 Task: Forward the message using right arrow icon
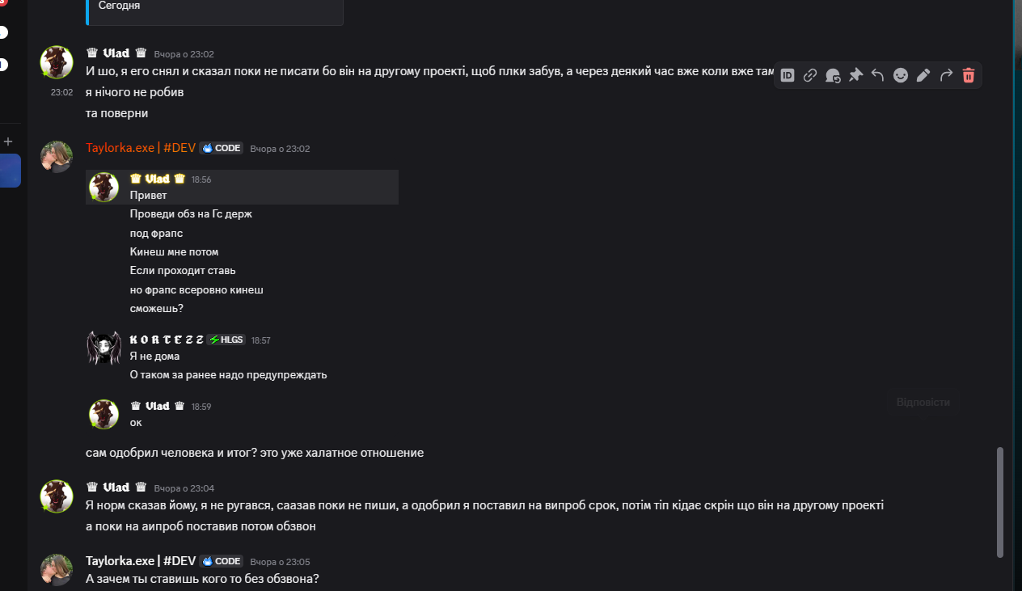946,75
